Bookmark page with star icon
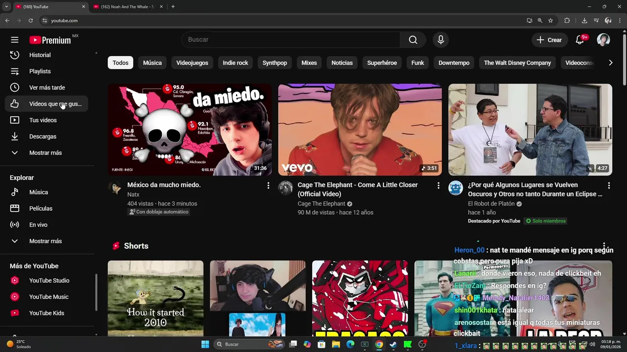627x352 pixels. (x=551, y=21)
